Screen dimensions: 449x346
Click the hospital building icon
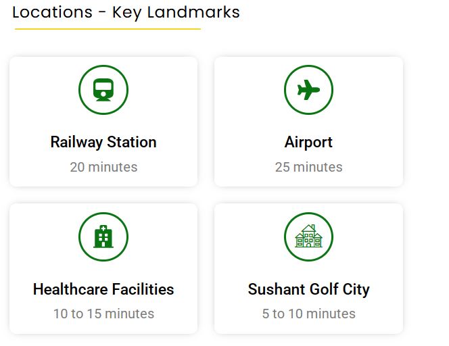(x=103, y=237)
